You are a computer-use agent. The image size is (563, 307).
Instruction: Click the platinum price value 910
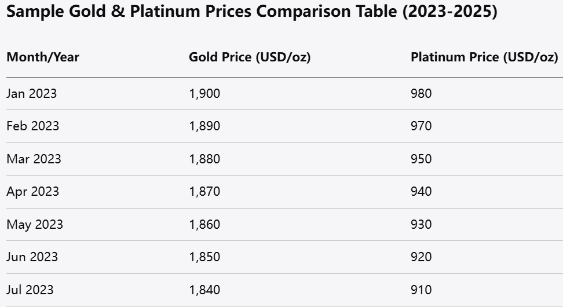421,290
